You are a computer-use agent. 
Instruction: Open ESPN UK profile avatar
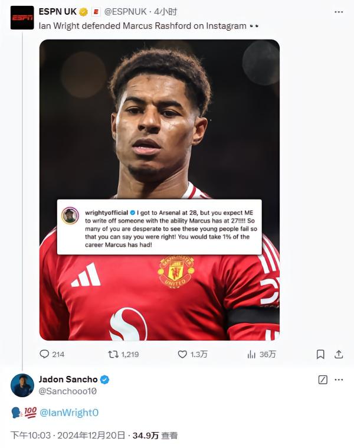click(22, 17)
